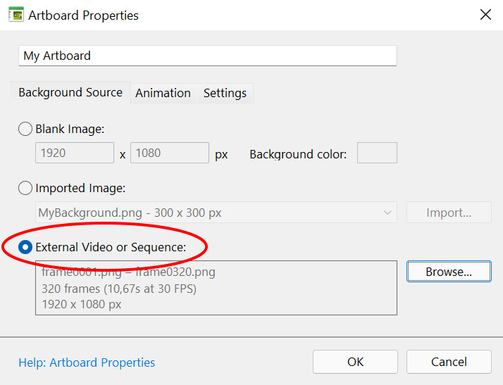This screenshot has height=385, width=503.
Task: Click the width field showing 1920
Action: 74,153
